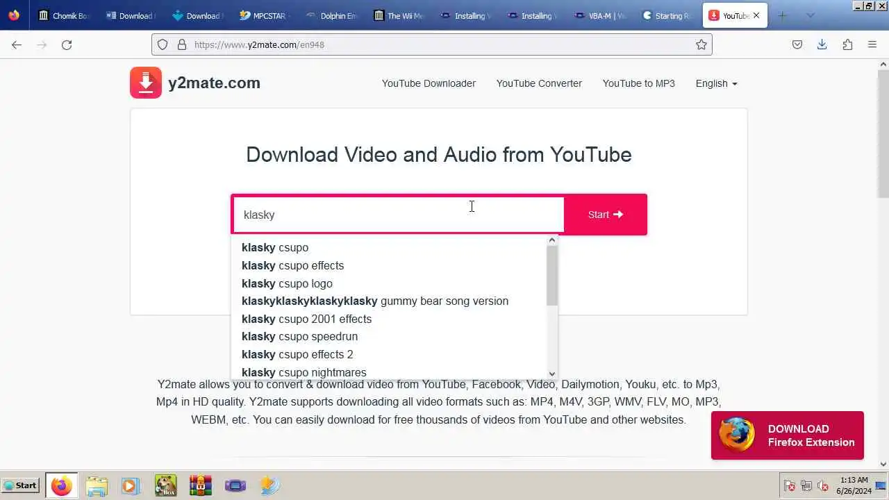Screen dimensions: 889x500
Task: Select suggestion 'klasky csupo logo'
Action: pyautogui.click(x=287, y=283)
